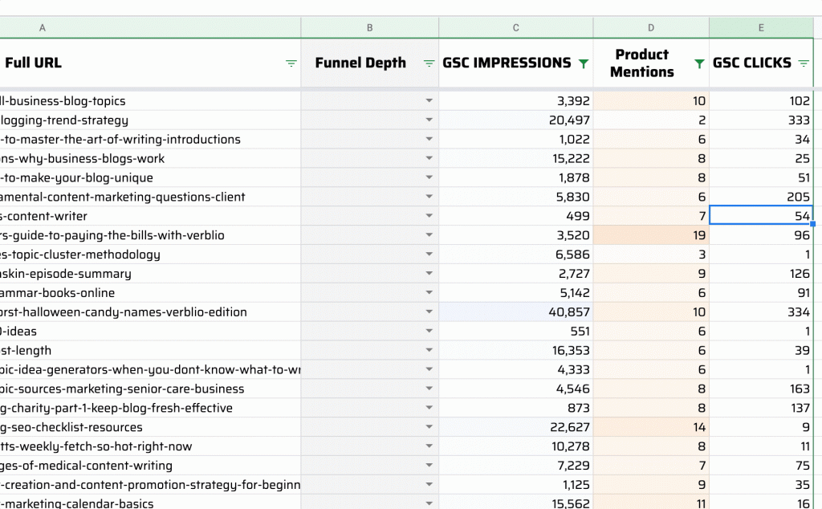This screenshot has height=509, width=822.
Task: Expand Funnel Depth dropdown for logging-trend-strategy row
Action: pos(429,120)
